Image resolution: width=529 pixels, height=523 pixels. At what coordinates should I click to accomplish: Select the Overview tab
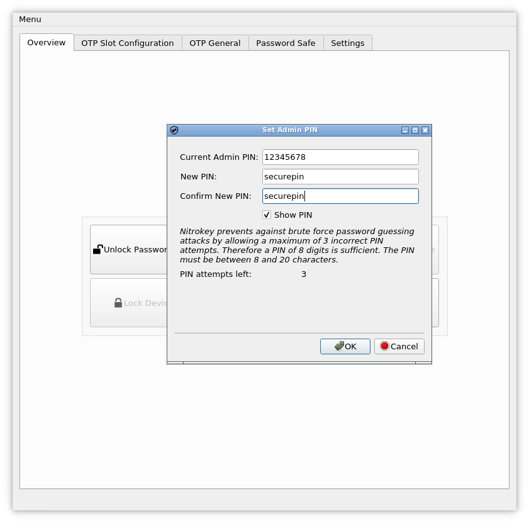(x=47, y=43)
